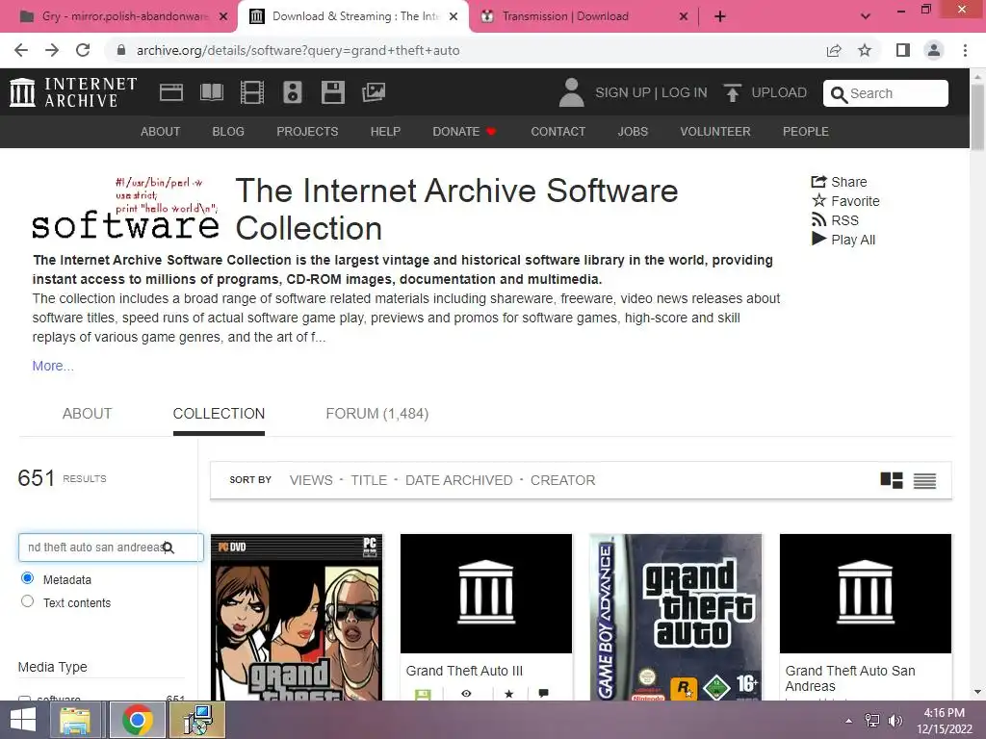This screenshot has width=986, height=739.
Task: Open the Grand Theft Auto III item
Action: pyautogui.click(x=464, y=671)
